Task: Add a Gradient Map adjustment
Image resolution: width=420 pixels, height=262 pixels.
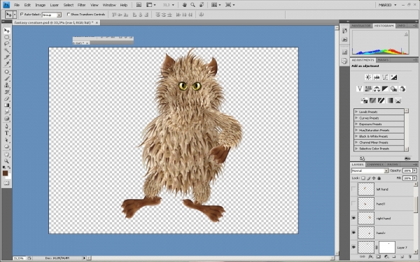Action: coord(390,101)
